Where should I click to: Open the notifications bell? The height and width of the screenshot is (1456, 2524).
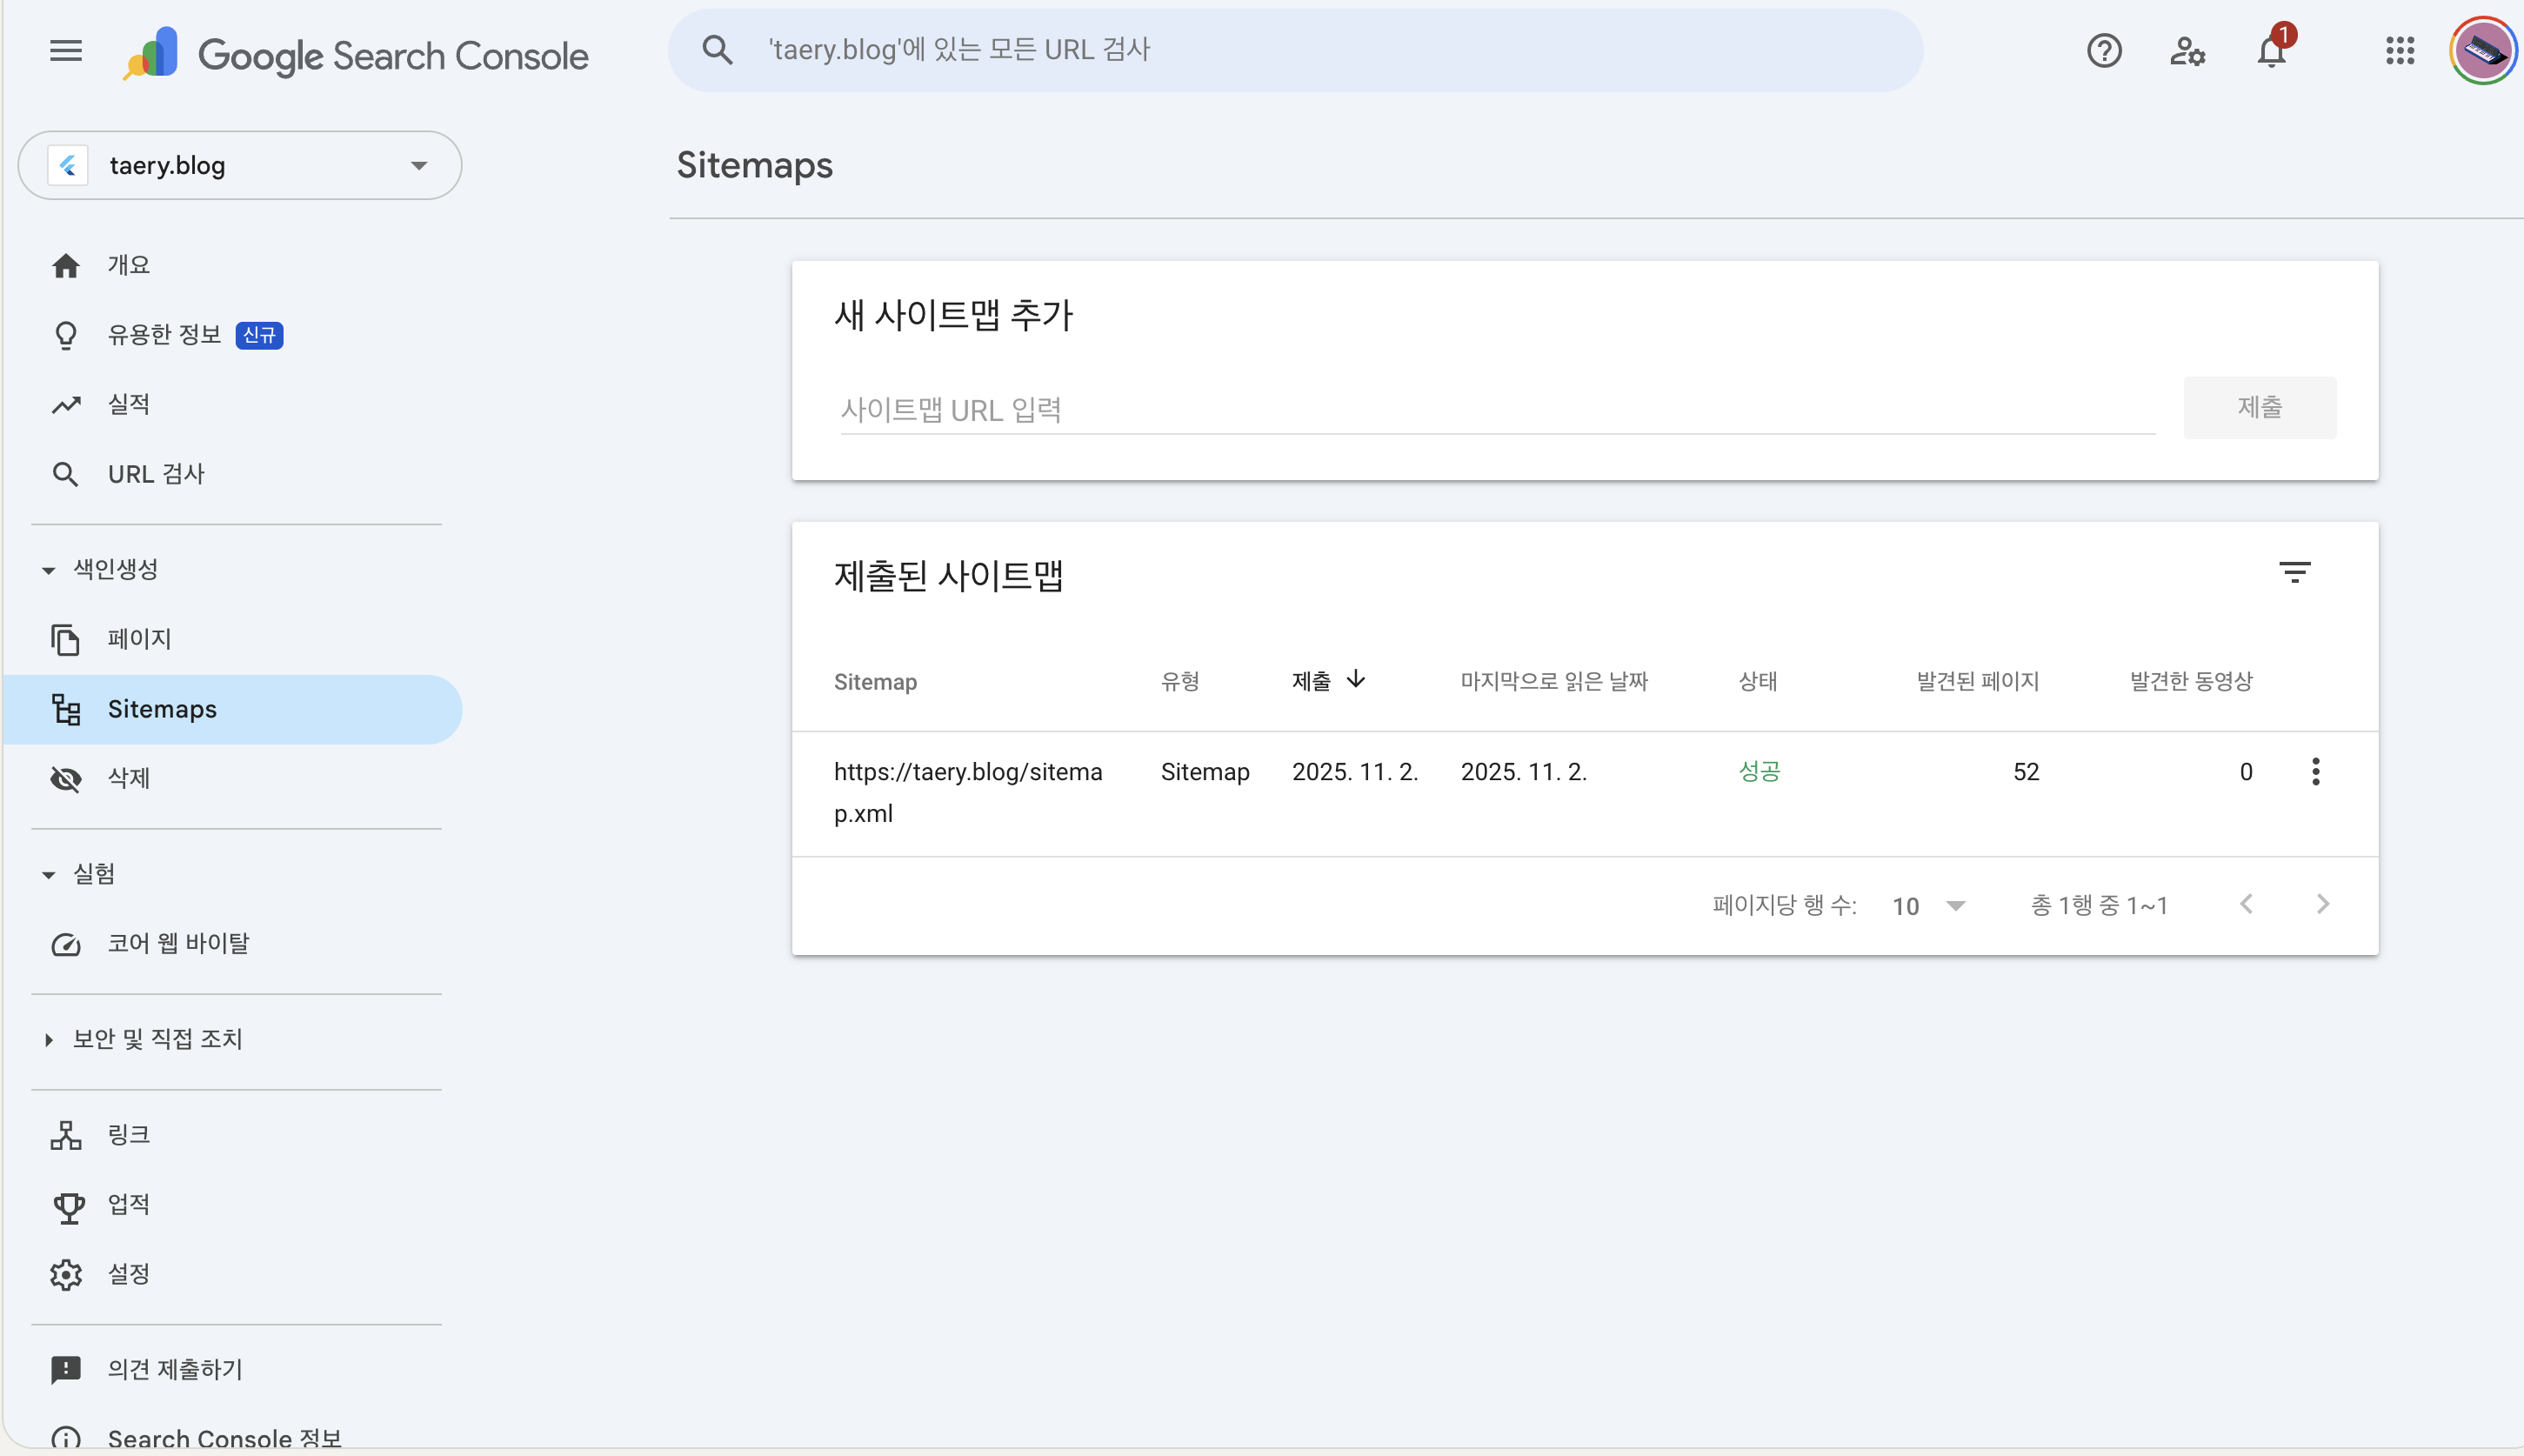point(2271,51)
